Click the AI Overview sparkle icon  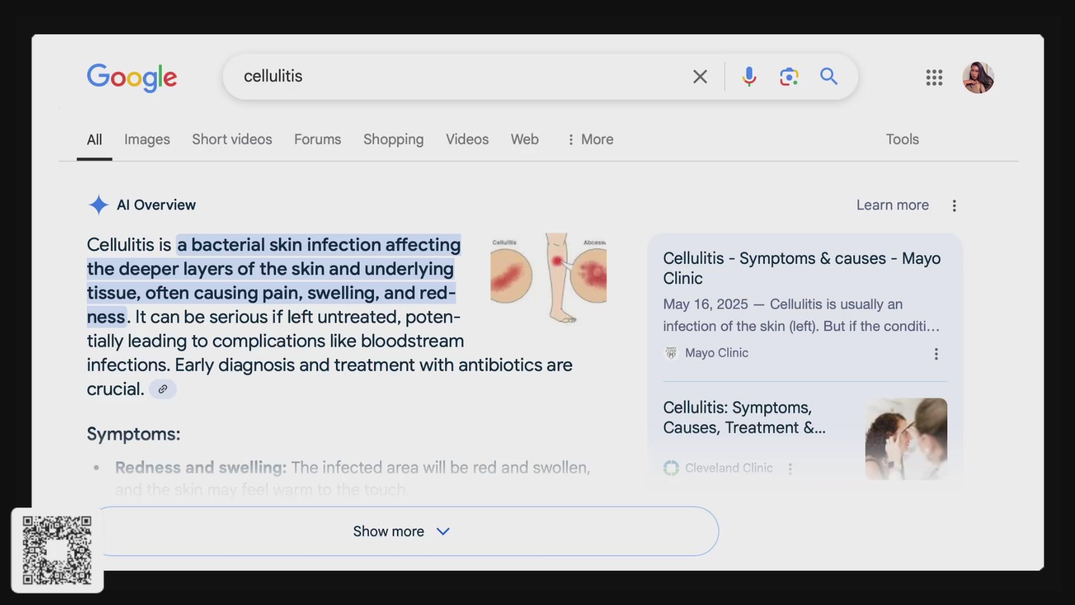tap(99, 205)
